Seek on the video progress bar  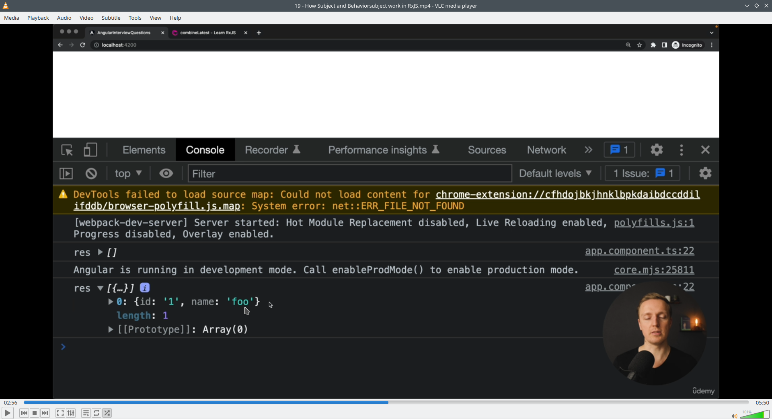click(x=386, y=403)
